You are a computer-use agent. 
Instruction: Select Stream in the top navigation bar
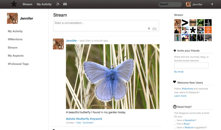point(27,4)
